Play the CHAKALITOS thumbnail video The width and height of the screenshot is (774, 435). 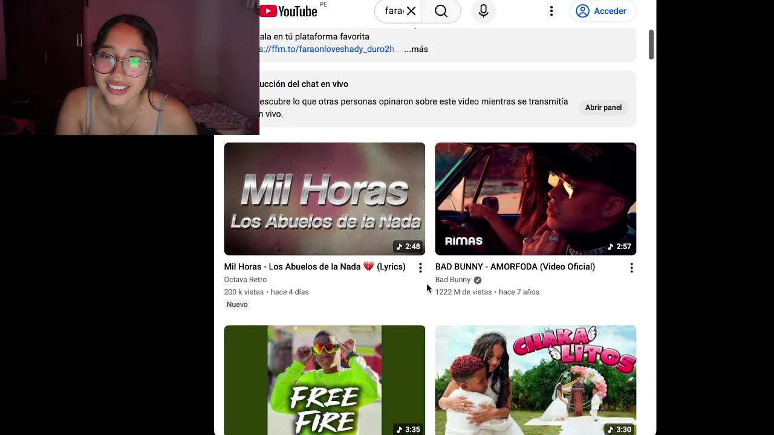[536, 380]
